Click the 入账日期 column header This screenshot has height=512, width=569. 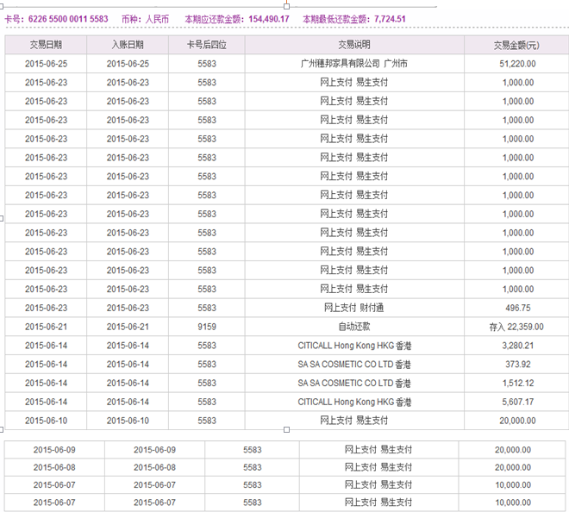coord(128,45)
